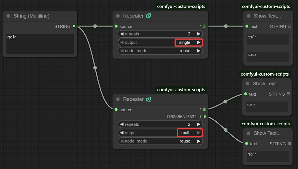Click grid output icon on top Repeater
The height and width of the screenshot is (169, 298).
click(x=205, y=26)
